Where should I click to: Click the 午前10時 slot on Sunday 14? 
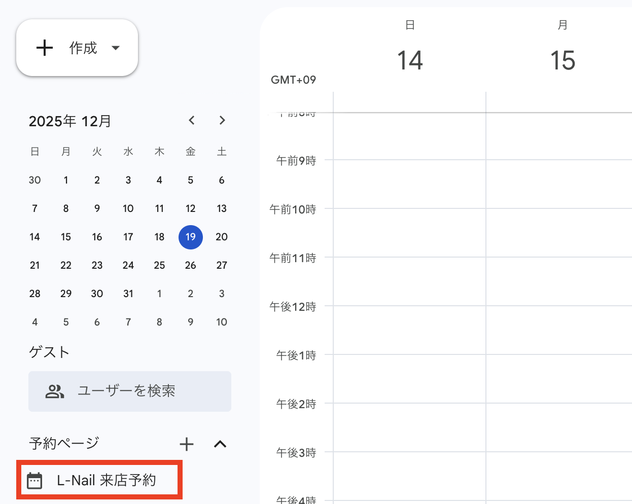click(409, 232)
